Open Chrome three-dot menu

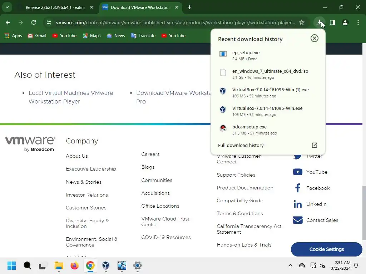tap(358, 22)
